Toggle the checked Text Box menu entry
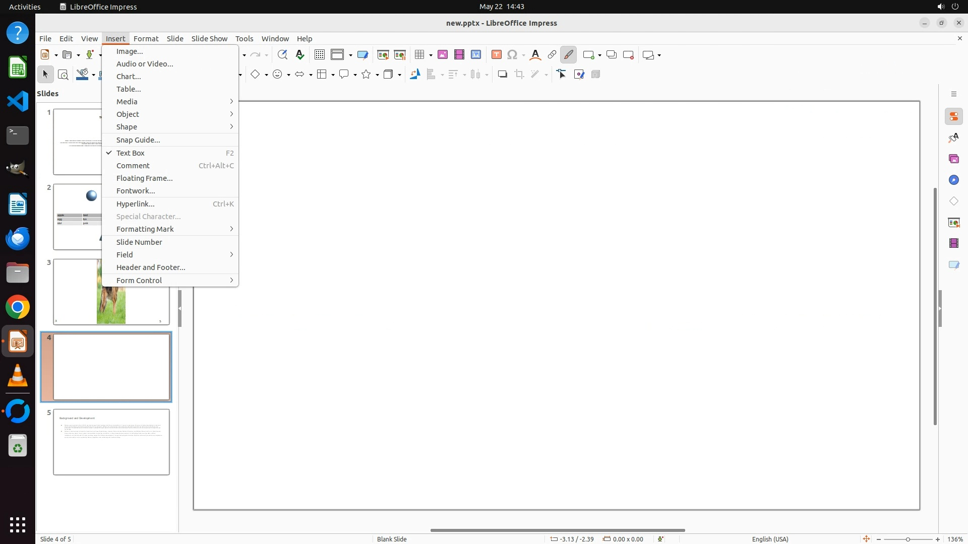Screen dimensions: 968x544 pyautogui.click(x=131, y=153)
